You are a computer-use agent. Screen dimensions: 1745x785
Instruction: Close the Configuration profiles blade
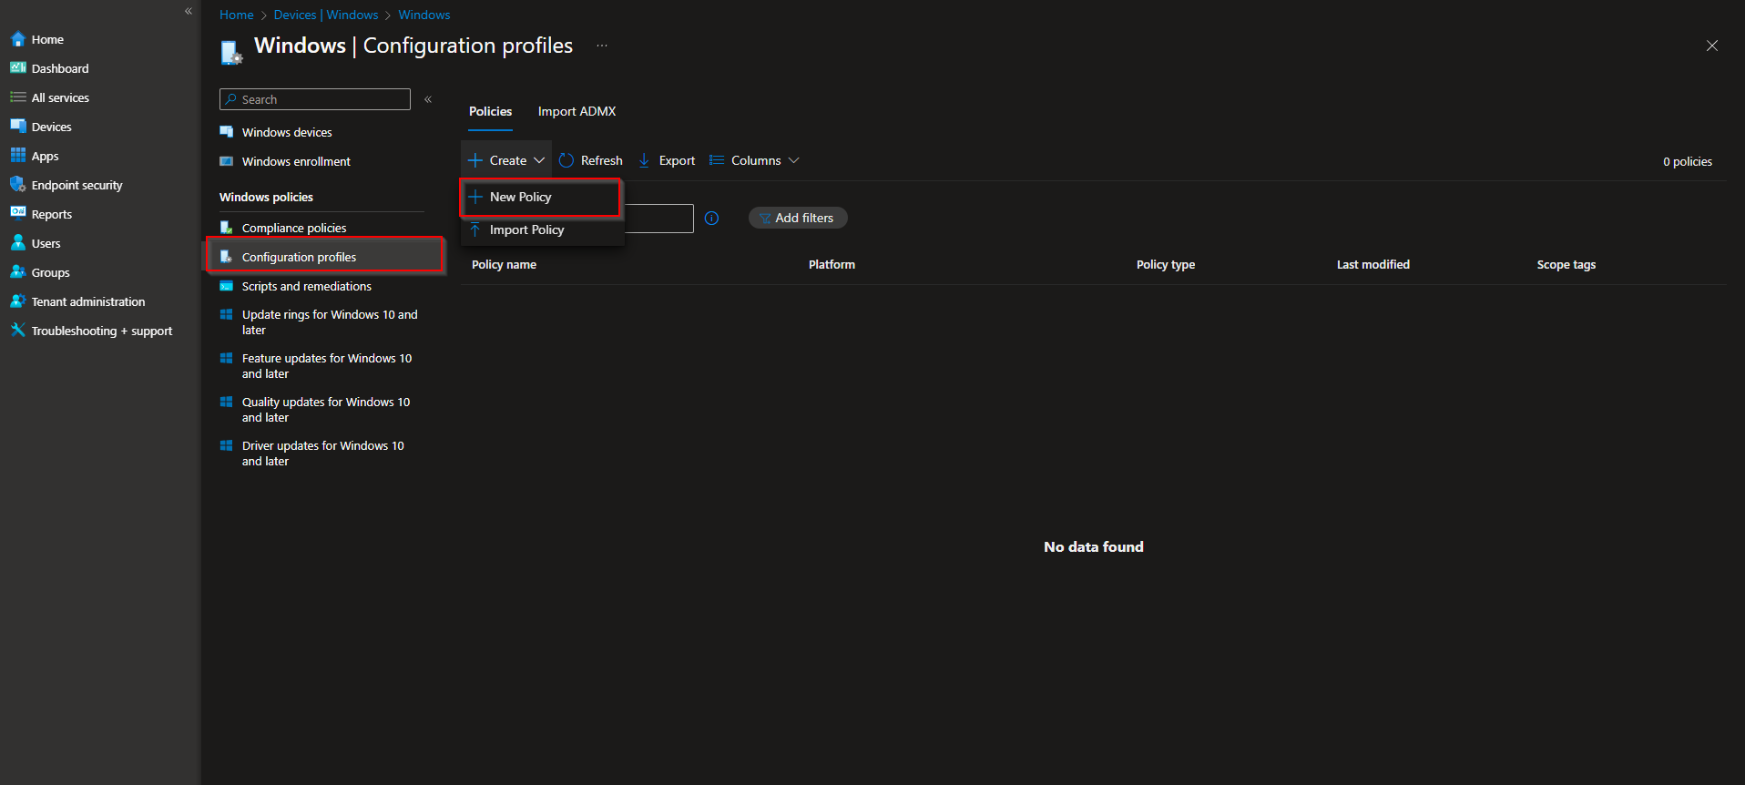pyautogui.click(x=1712, y=46)
